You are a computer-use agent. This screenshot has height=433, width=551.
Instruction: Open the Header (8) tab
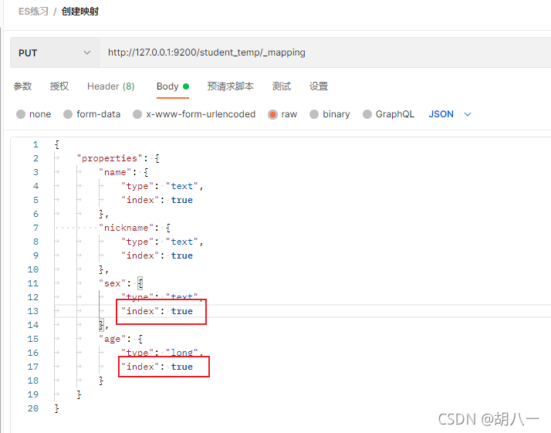(110, 86)
